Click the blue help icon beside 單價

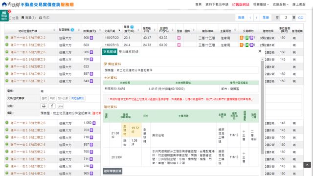point(132,27)
